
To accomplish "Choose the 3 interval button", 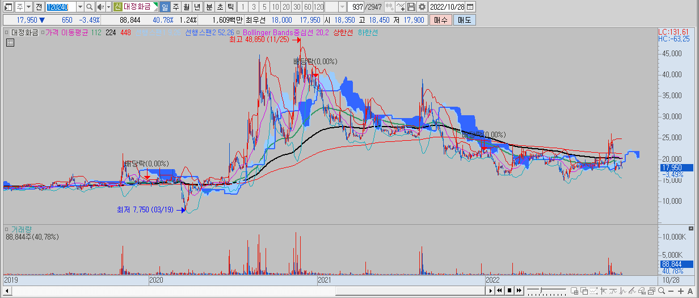I will (x=253, y=7).
